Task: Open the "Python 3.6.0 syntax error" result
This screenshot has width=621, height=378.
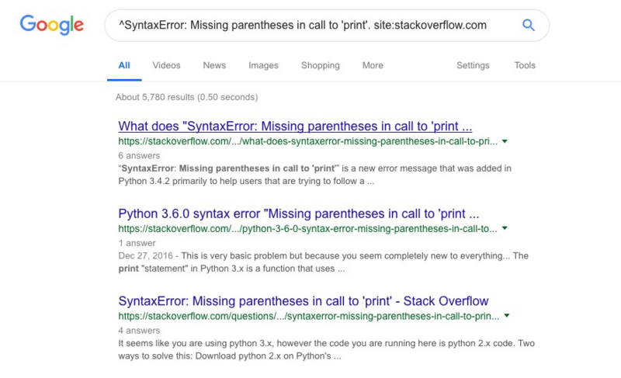Action: [298, 213]
